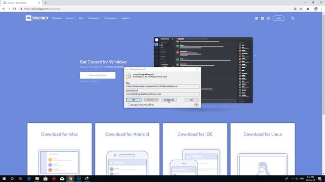This screenshot has width=325, height=182.
Task: Close the Discord Downloads tab
Action: pos(39,3)
